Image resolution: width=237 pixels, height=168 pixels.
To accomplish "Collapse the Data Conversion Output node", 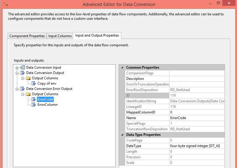I will pos(17,73).
